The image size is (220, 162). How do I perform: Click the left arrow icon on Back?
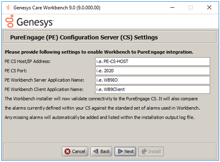coord(96,151)
